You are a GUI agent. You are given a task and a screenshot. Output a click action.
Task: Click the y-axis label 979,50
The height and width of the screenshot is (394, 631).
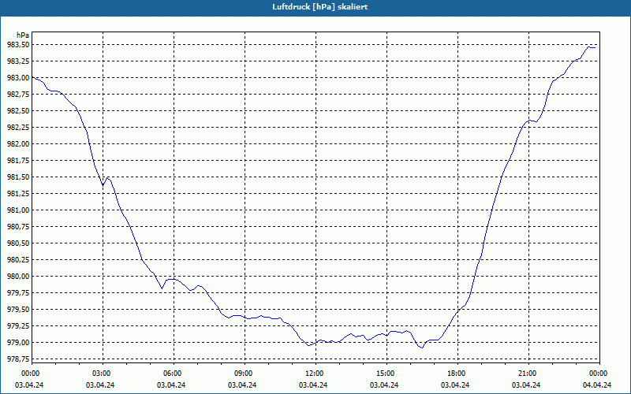click(18, 309)
